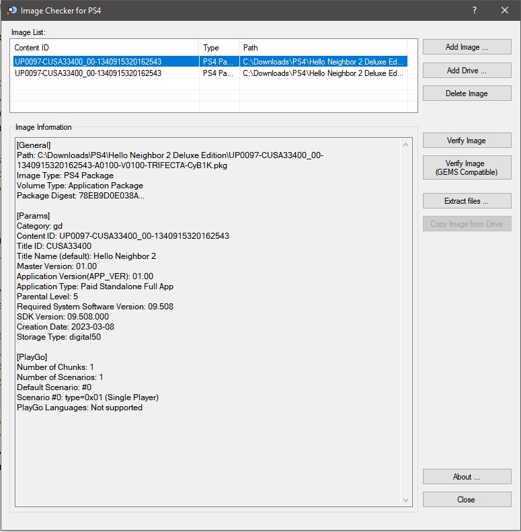Click the Application Type: Paid Standalone Full App line
The height and width of the screenshot is (532, 521).
(x=95, y=287)
